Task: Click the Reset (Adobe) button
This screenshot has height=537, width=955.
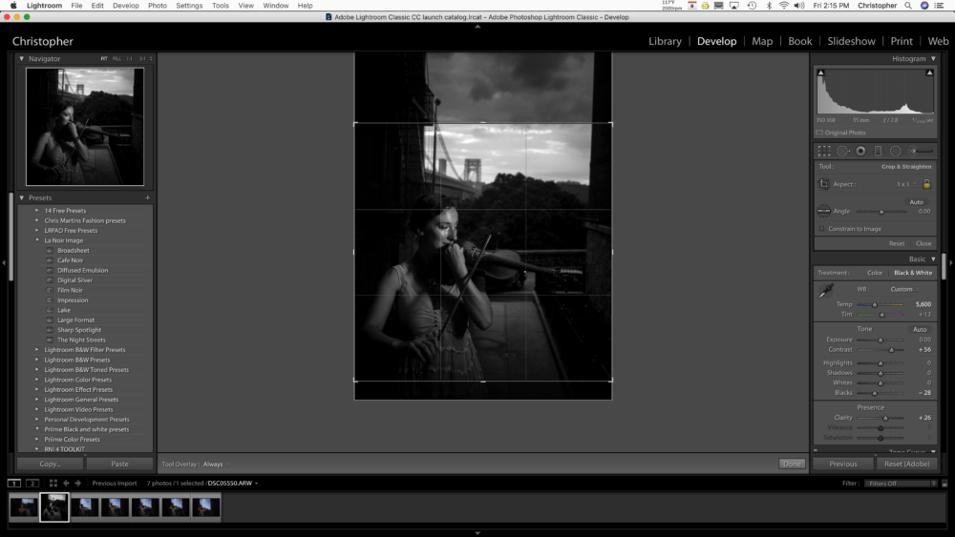Action: pos(907,464)
